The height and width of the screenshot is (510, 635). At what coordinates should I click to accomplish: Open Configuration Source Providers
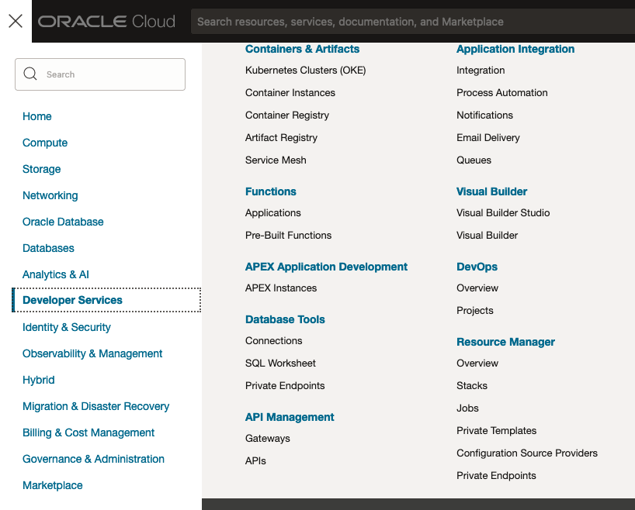pyautogui.click(x=527, y=453)
